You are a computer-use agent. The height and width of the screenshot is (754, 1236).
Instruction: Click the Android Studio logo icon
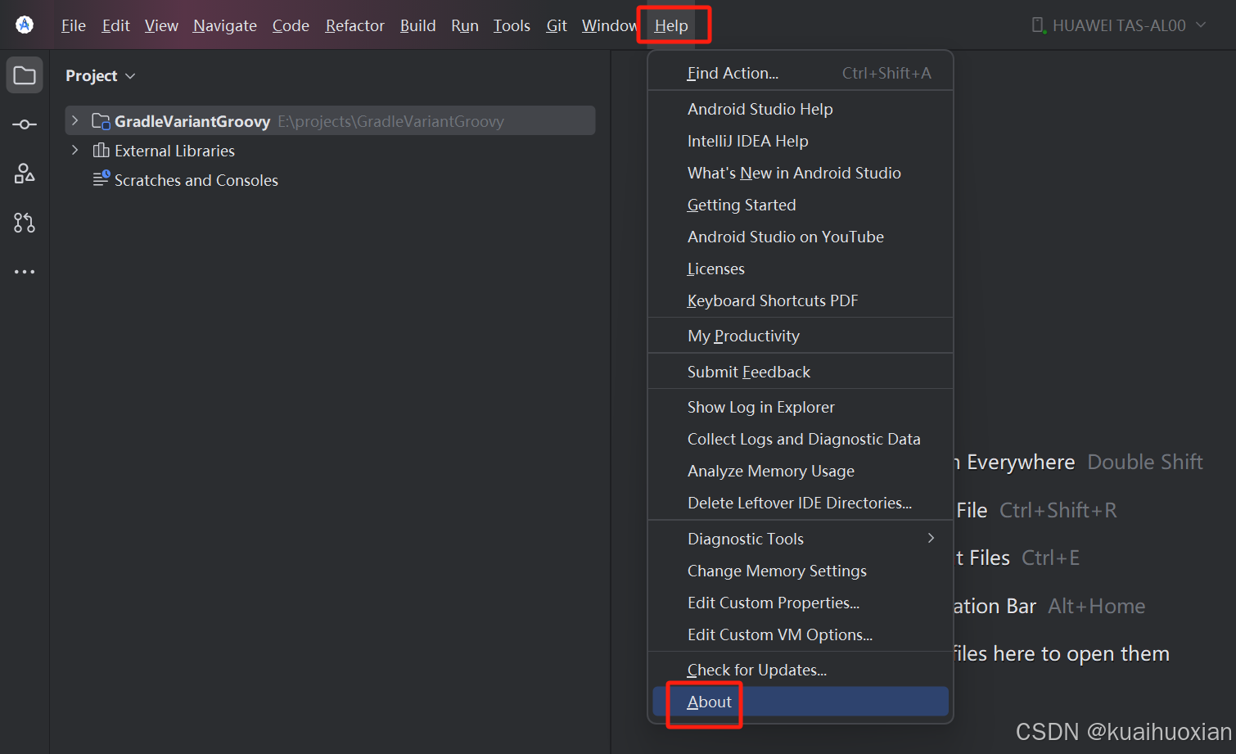[25, 25]
